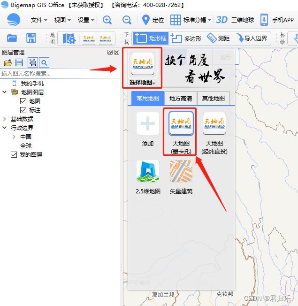This screenshot has width=298, height=306.
Task: Click the 地形 map type tab
Action: (x=225, y=57)
